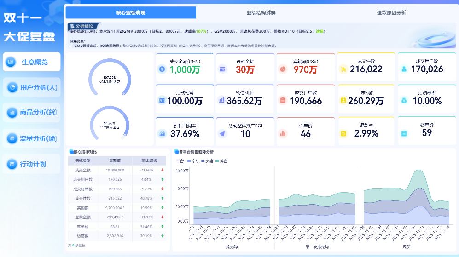Image resolution: width=459 pixels, height=257 pixels.
Task: Click the 生意概览 sidebar icon
Action: click(11, 62)
